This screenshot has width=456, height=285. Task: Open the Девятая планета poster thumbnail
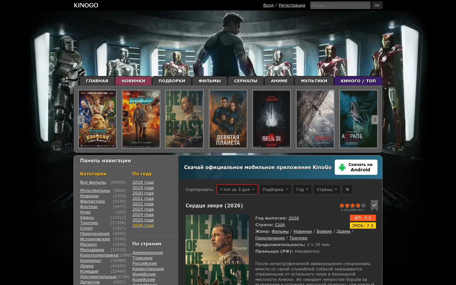point(228,119)
